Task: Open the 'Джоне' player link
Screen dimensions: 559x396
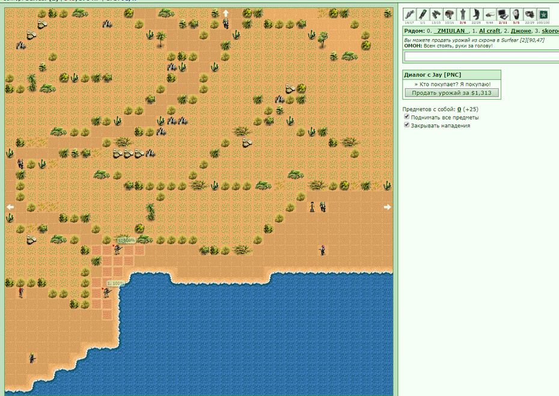Action: click(x=521, y=31)
